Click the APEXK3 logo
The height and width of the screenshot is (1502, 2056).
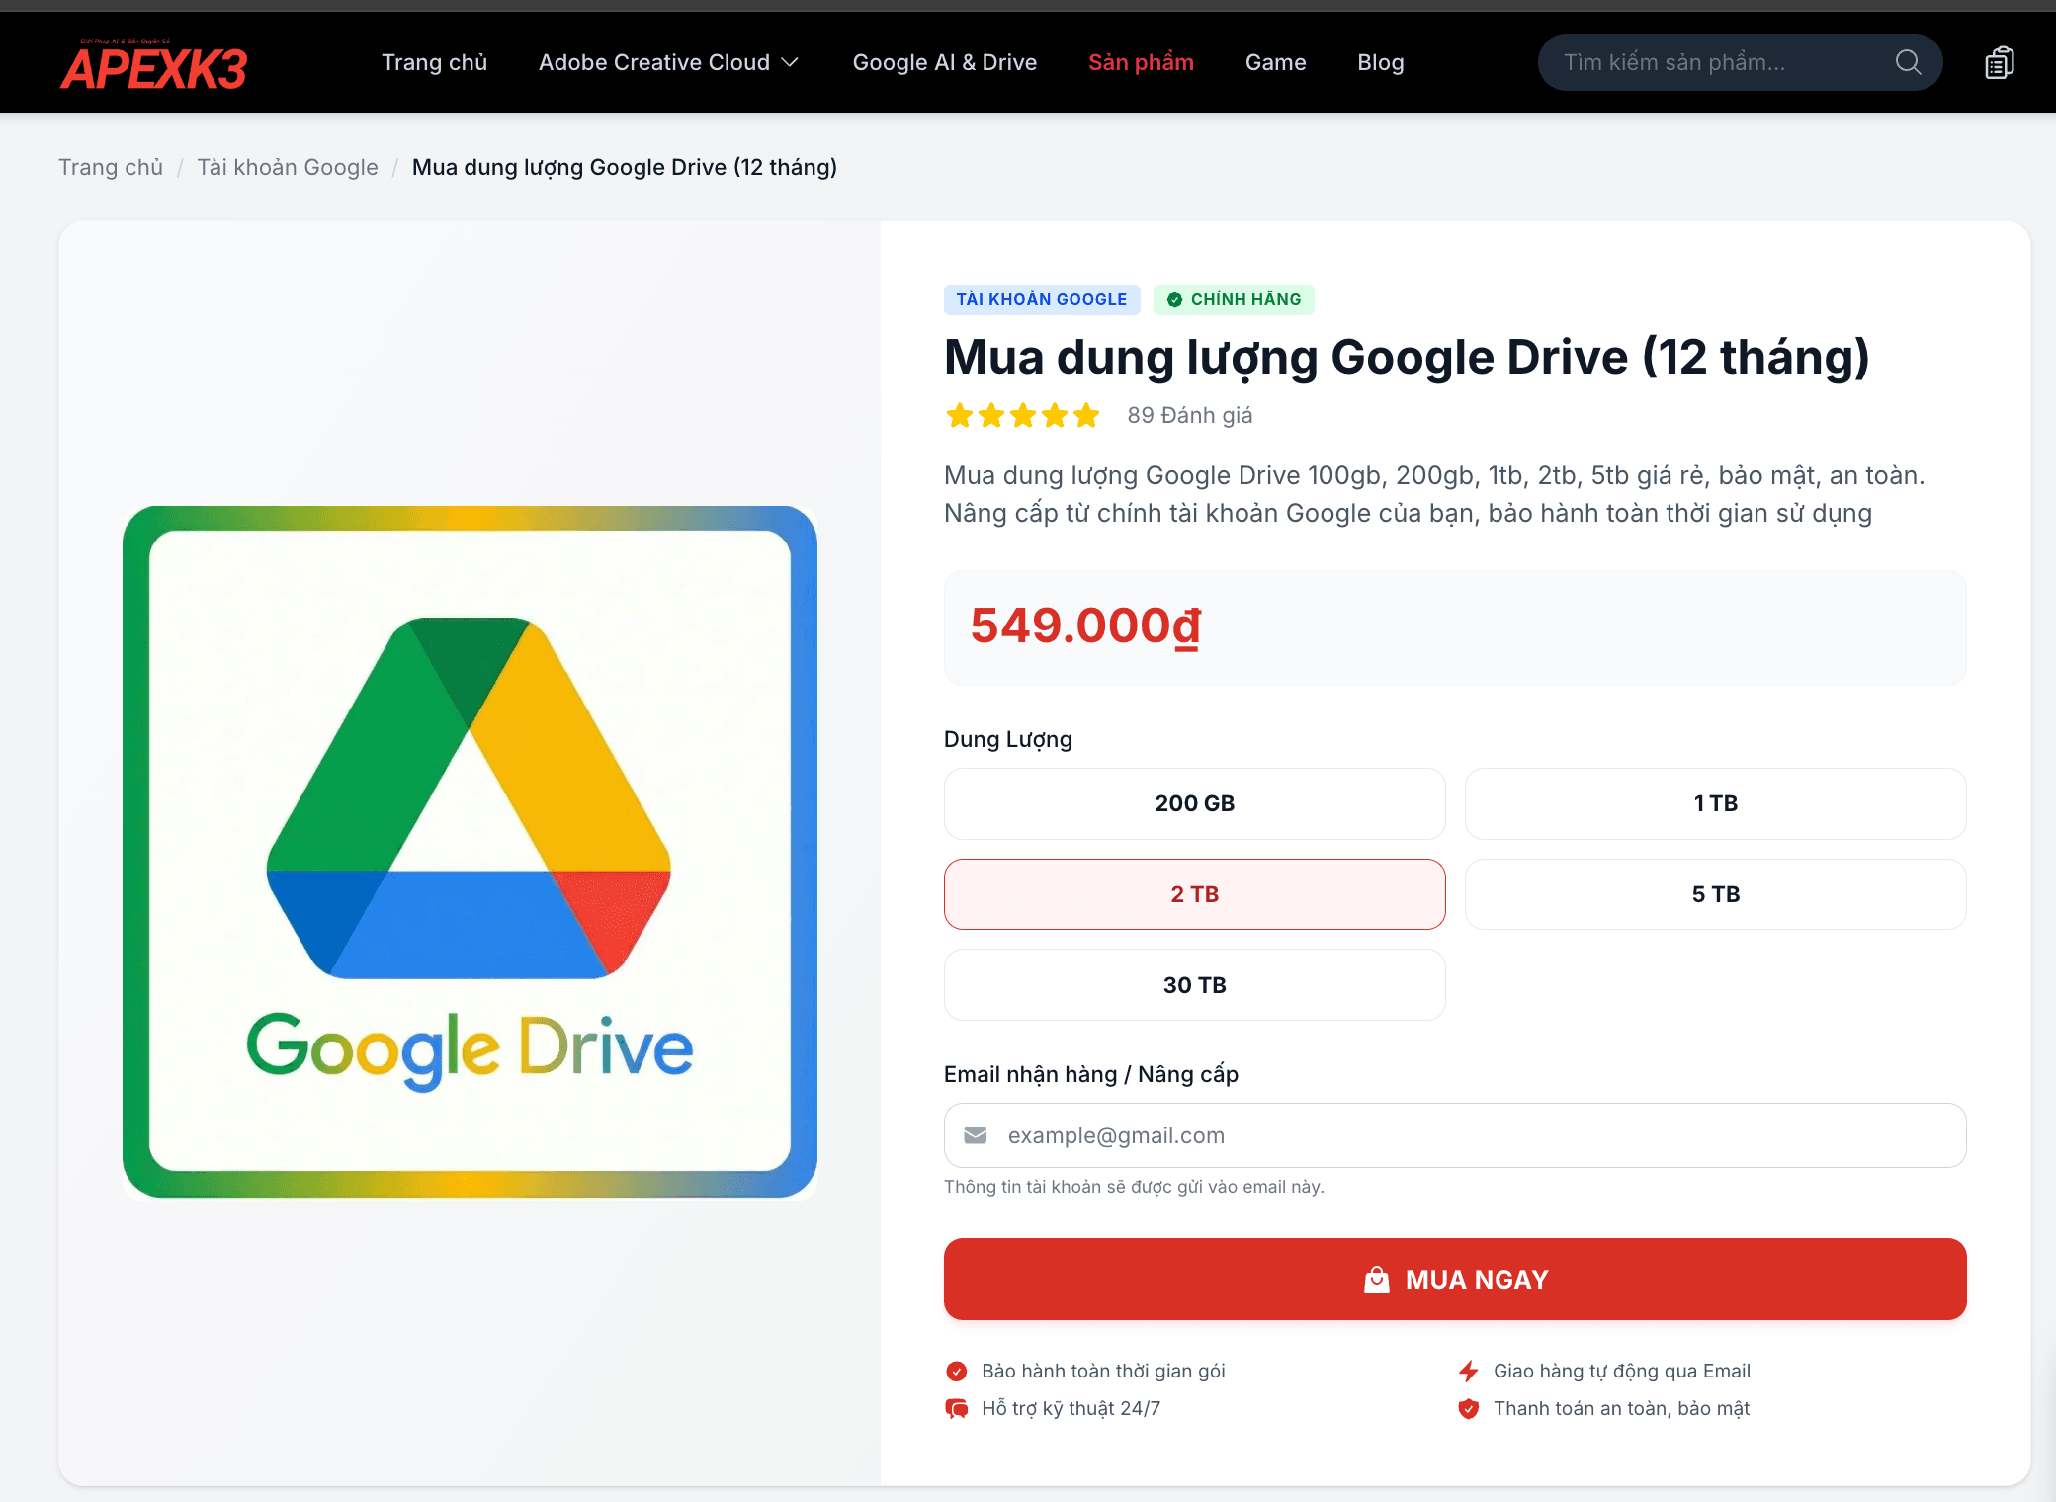153,65
